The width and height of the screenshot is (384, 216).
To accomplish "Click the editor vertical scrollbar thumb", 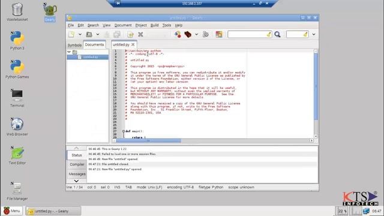I will pyautogui.click(x=316, y=86).
